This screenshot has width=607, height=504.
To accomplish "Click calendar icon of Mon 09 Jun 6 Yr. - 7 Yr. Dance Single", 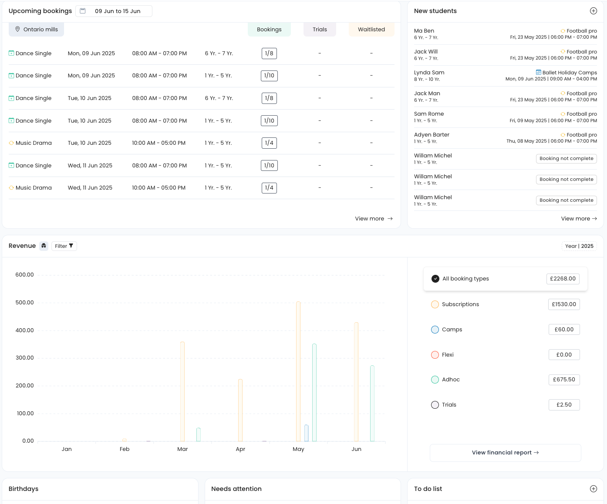I will [11, 53].
